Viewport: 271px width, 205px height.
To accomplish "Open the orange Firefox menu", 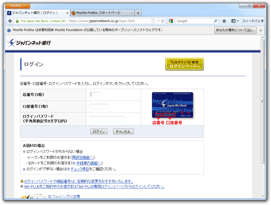I will point(17,5).
